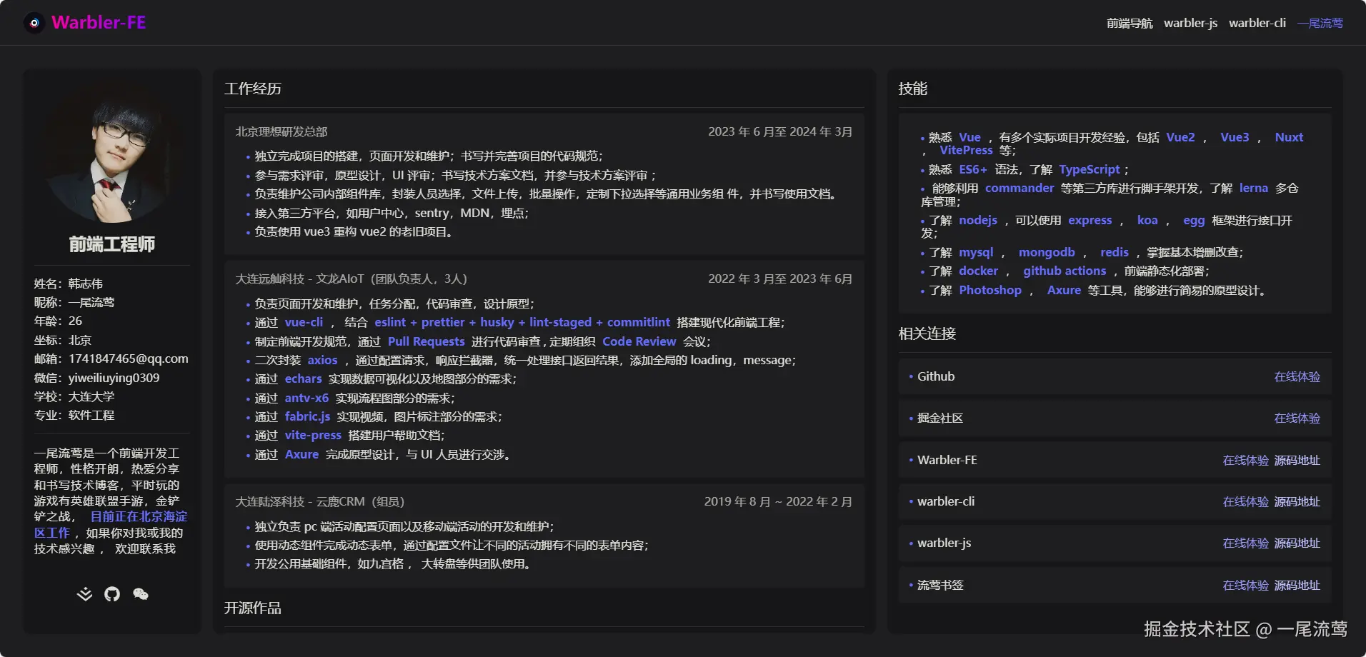
Task: Open 源码地址 for warbler-cli in related links
Action: 1297,501
